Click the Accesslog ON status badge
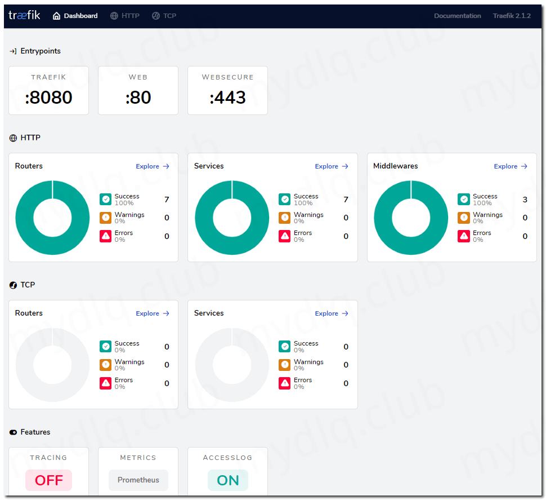Viewport: 546px width, 500px height. click(228, 480)
